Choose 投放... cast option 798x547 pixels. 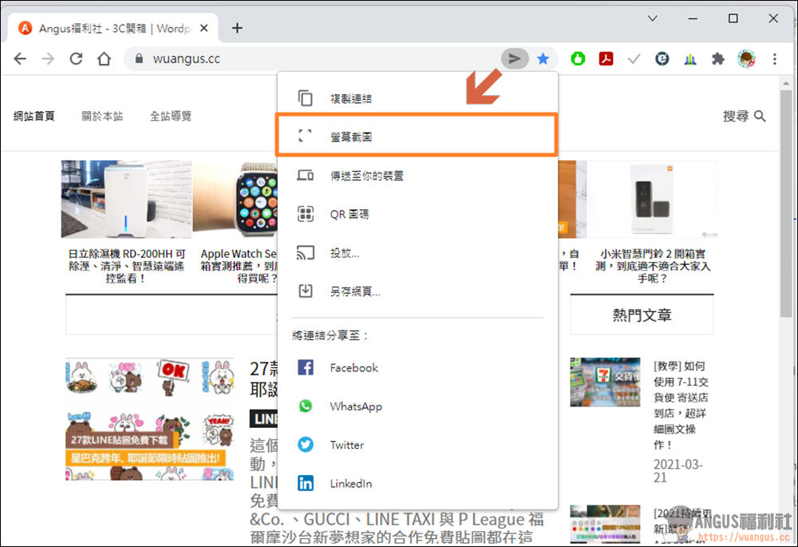point(417,252)
